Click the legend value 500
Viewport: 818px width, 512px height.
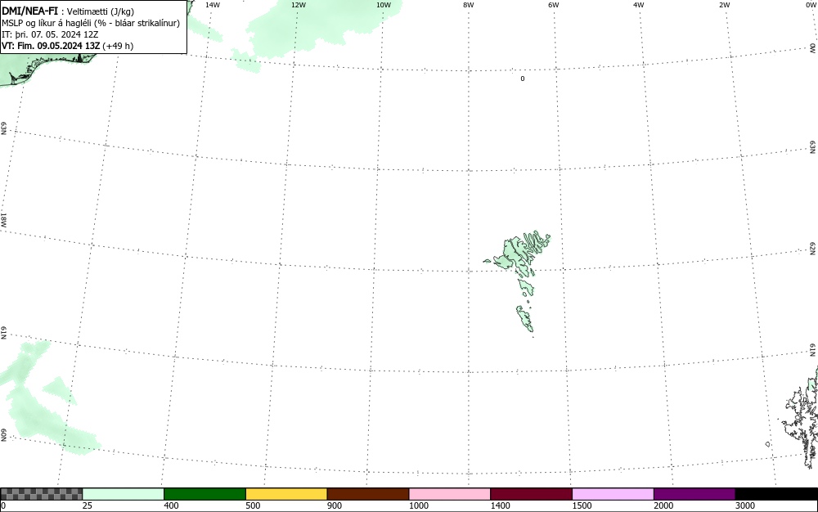click(x=253, y=505)
